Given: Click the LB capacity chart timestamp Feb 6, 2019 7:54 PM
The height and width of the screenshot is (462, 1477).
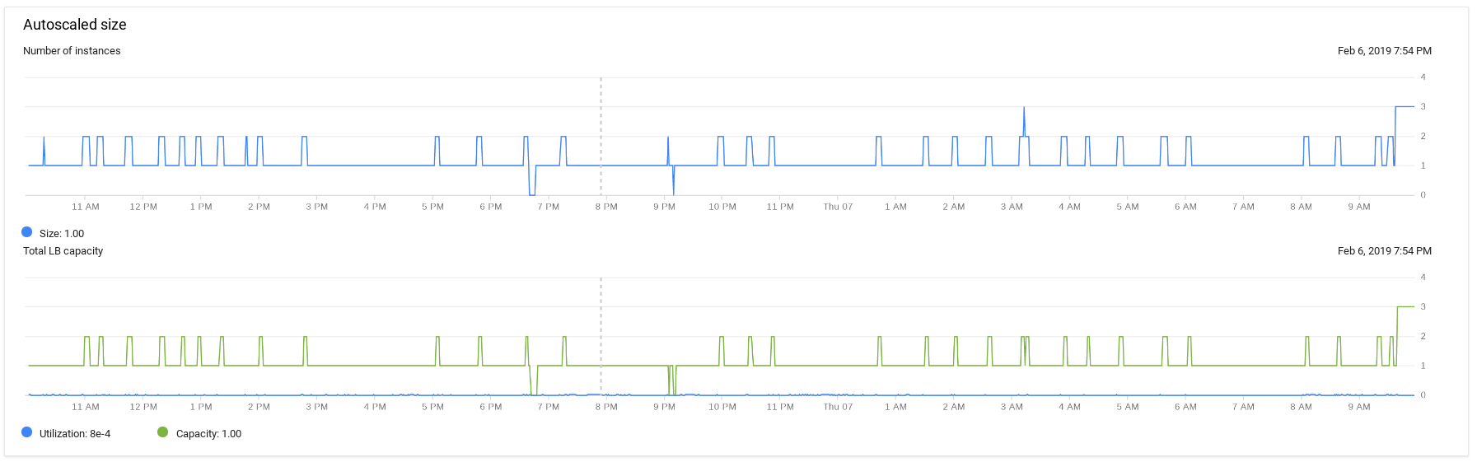Looking at the screenshot, I should pos(1384,251).
